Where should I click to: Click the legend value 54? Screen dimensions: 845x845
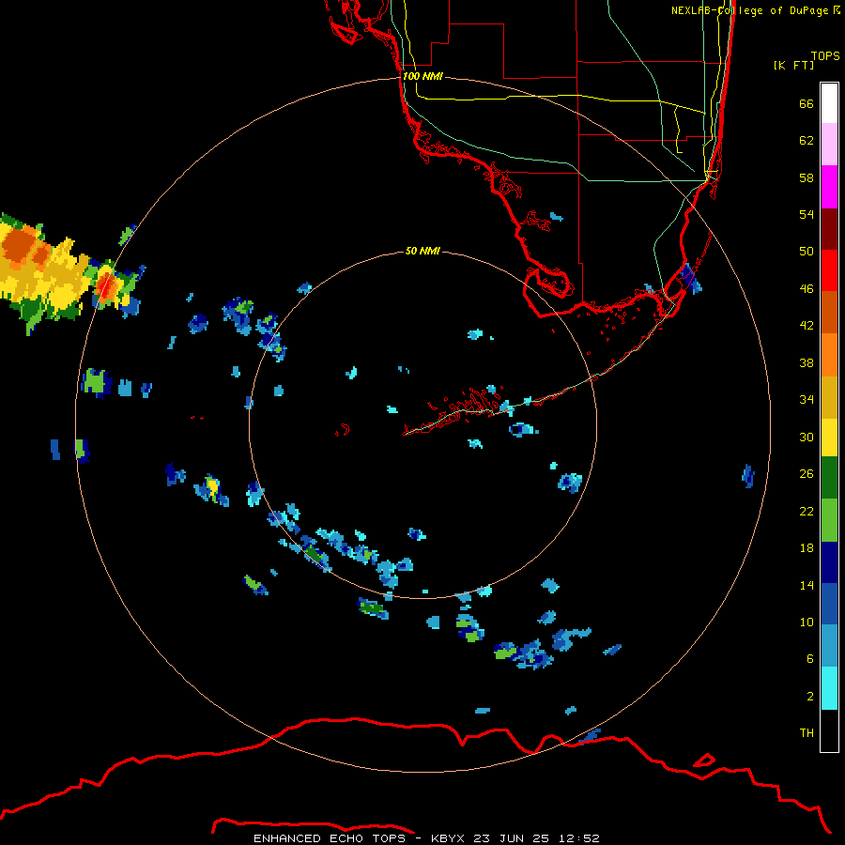point(807,214)
